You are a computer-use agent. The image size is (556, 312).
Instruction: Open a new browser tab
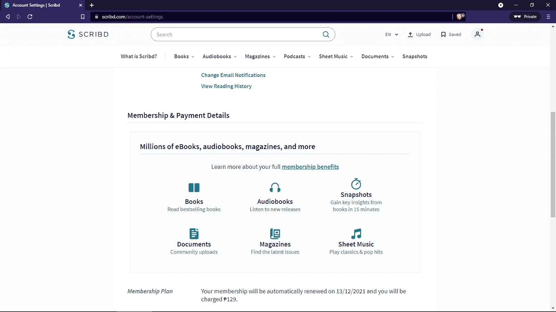pyautogui.click(x=92, y=5)
